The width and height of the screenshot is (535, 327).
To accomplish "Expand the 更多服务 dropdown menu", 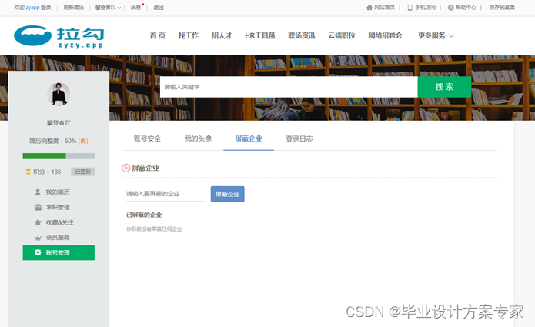I will [x=436, y=35].
